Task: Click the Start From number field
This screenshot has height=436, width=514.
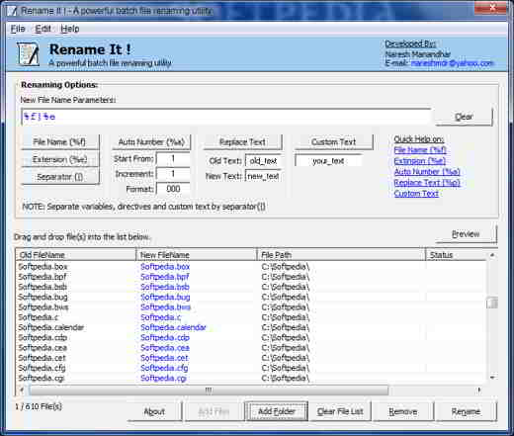Action: pyautogui.click(x=173, y=159)
